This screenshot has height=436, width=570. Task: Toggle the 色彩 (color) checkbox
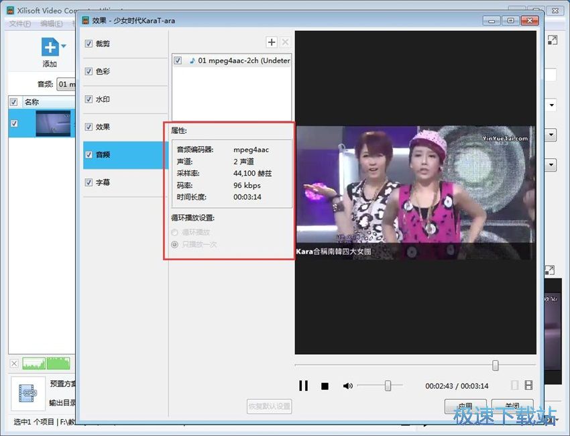click(x=89, y=71)
